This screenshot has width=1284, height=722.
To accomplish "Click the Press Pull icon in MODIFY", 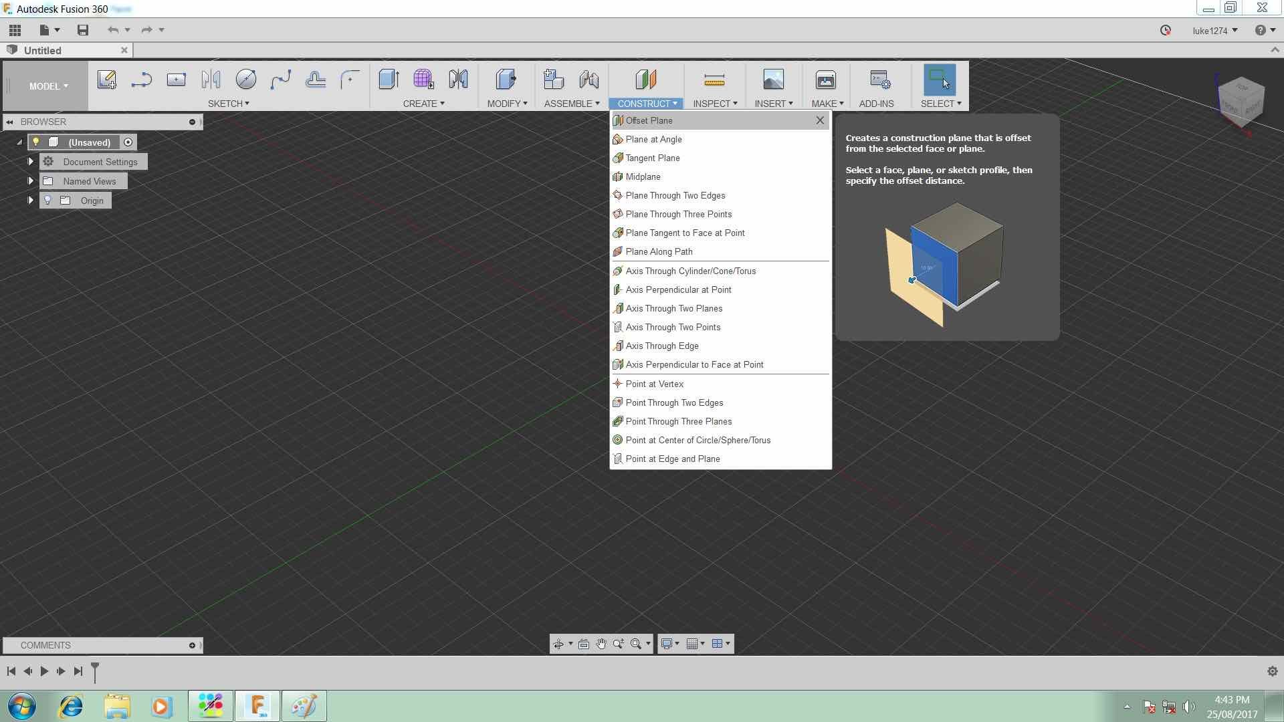I will (506, 80).
